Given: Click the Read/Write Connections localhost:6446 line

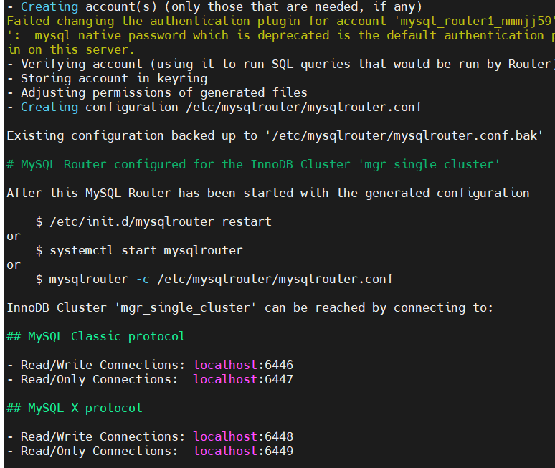Looking at the screenshot, I should coord(150,365).
